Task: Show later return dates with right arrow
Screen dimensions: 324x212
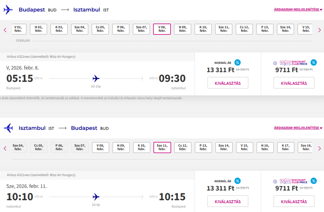Action: [319, 148]
